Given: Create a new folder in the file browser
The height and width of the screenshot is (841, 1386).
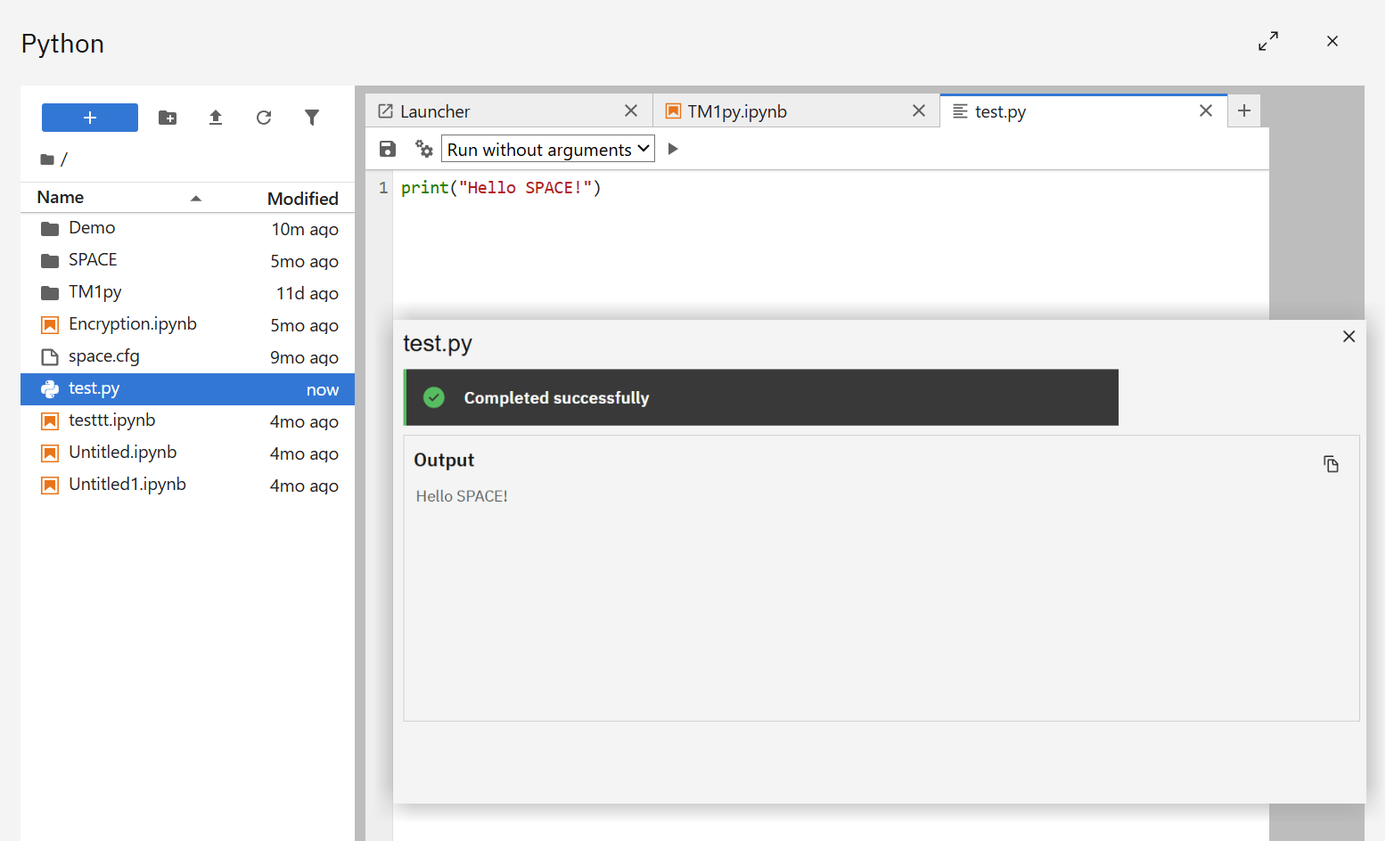Looking at the screenshot, I should pyautogui.click(x=168, y=117).
